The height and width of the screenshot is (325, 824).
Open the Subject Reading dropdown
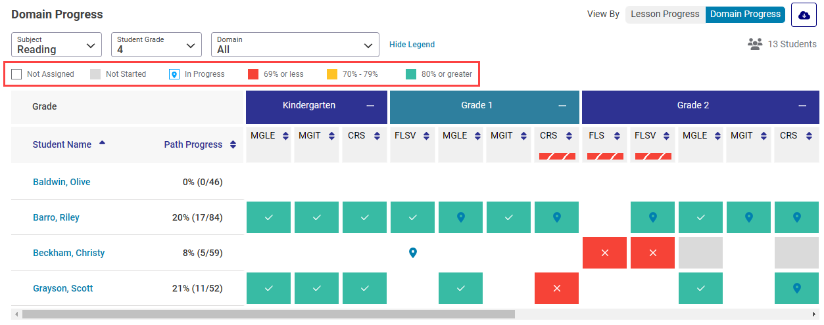(57, 45)
